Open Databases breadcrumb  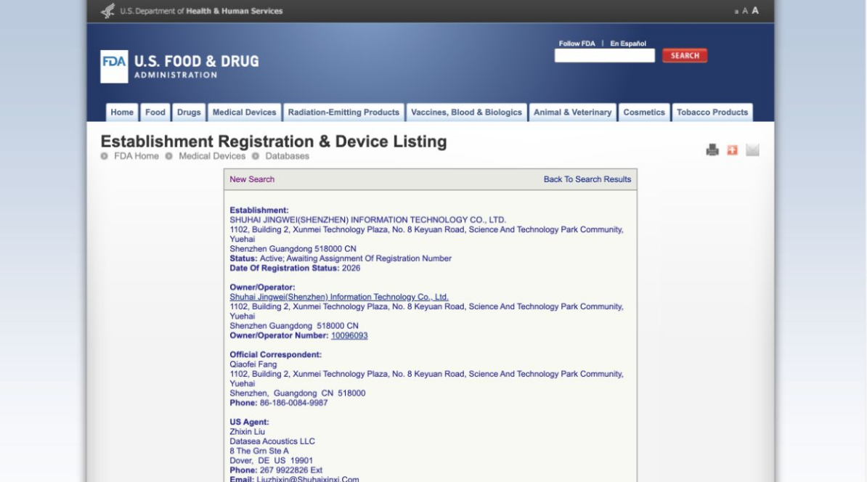(287, 156)
